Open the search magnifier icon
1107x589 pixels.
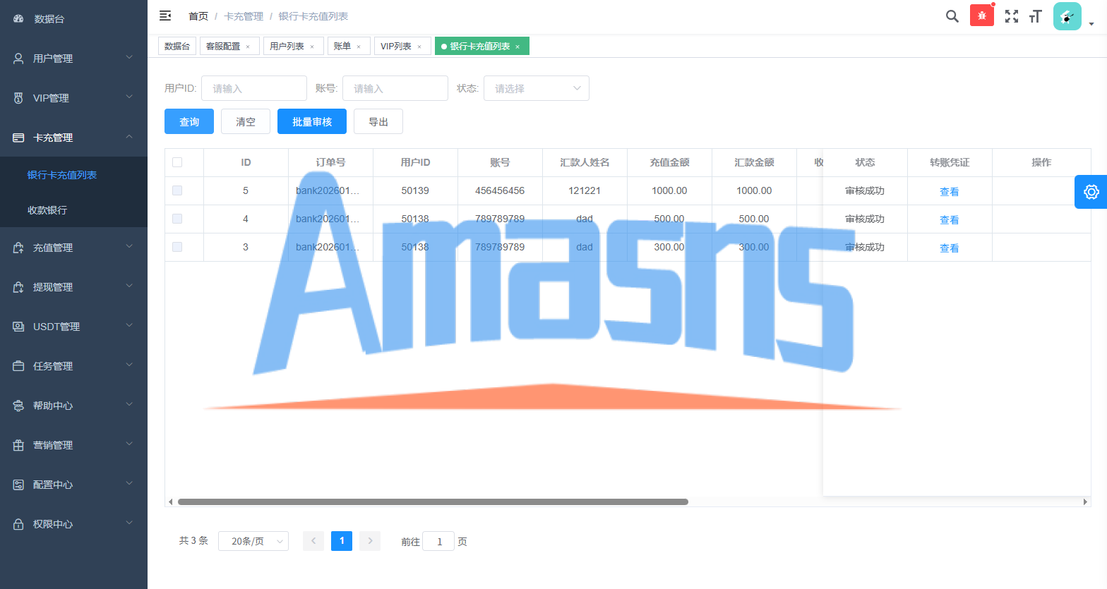point(952,16)
